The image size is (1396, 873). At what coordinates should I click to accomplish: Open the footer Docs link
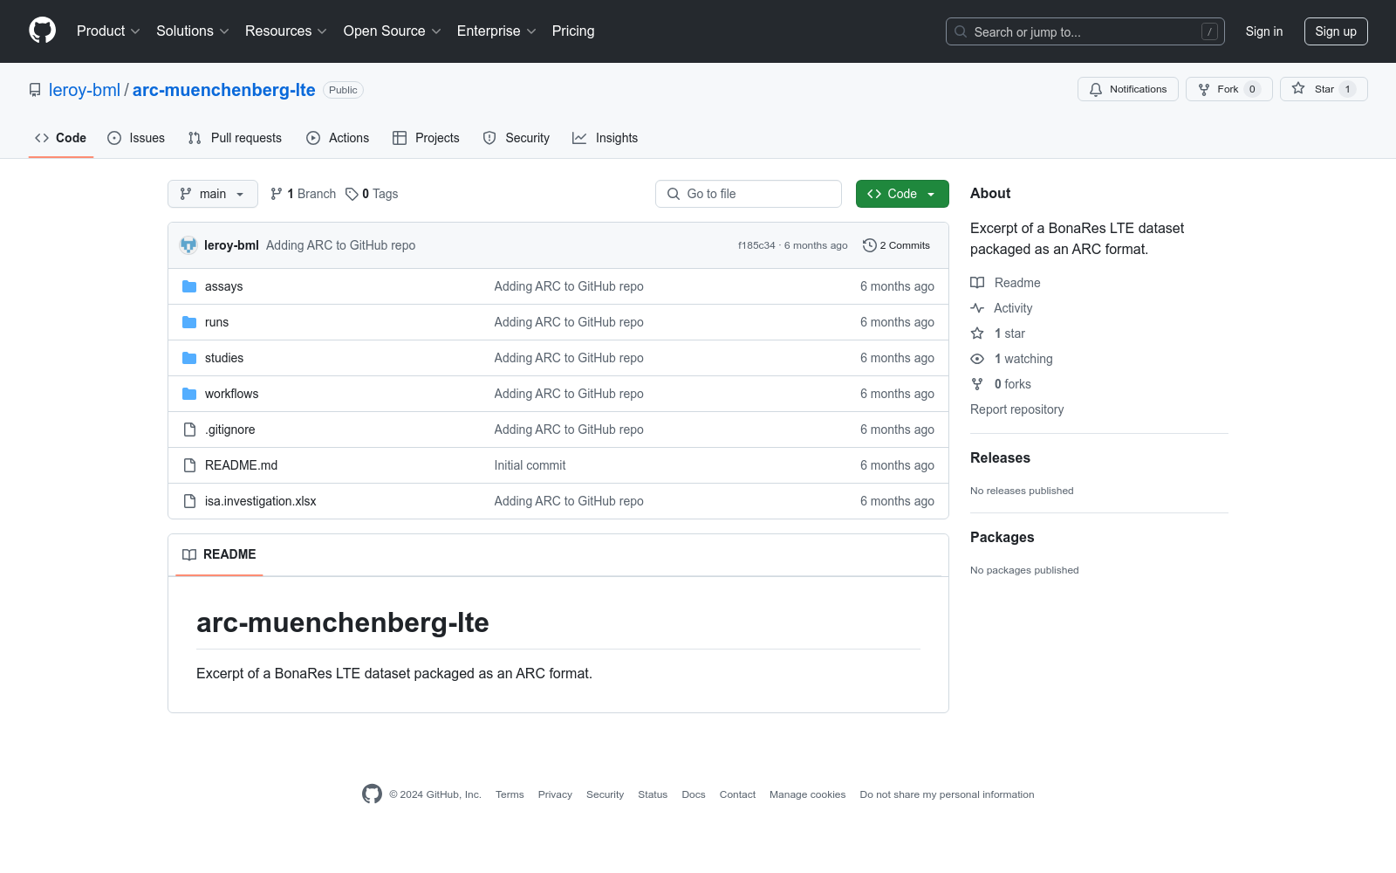(x=694, y=794)
